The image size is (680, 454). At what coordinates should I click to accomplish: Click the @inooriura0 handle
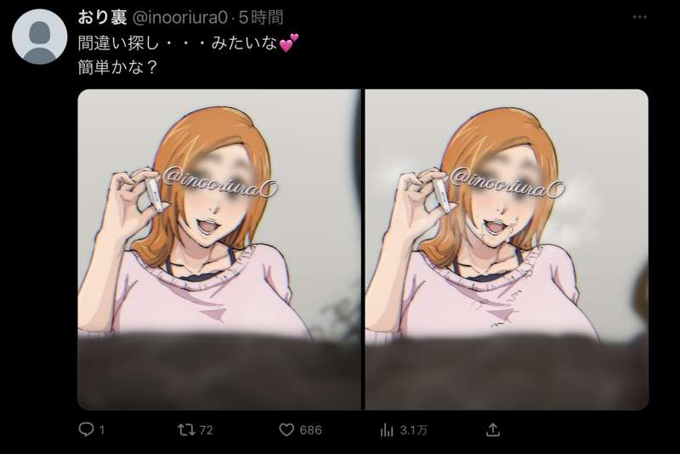[179, 17]
